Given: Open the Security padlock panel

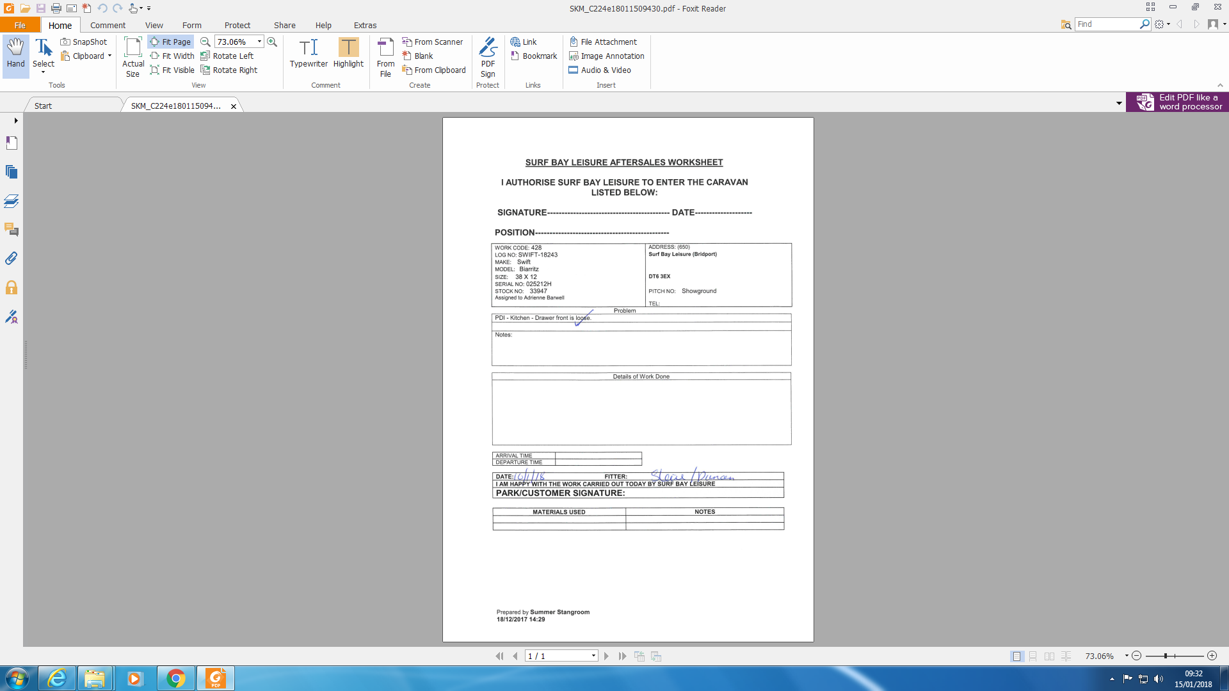Looking at the screenshot, I should click(12, 287).
